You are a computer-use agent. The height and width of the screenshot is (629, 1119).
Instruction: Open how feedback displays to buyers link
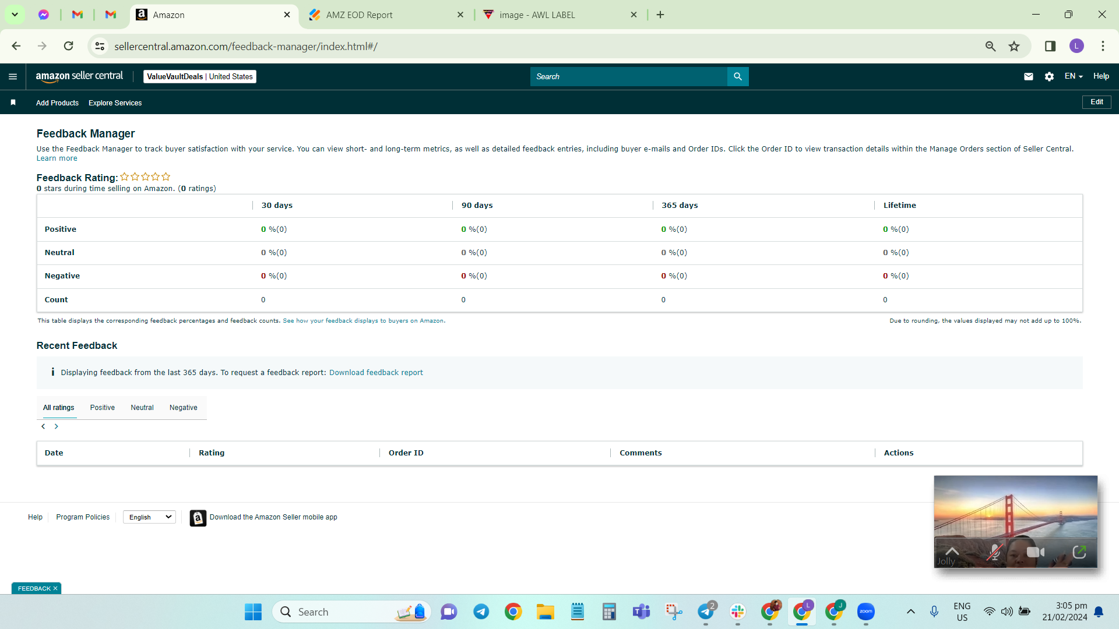[x=364, y=321]
